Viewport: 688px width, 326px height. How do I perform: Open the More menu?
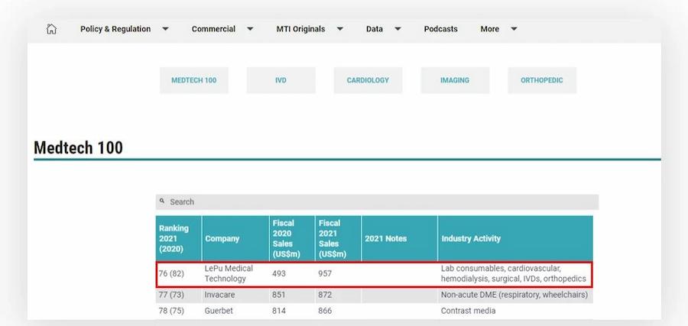click(490, 29)
